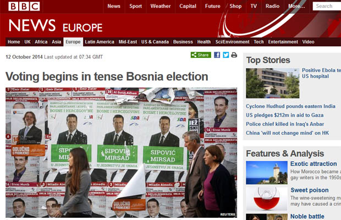Open the Video section tab

[308, 42]
